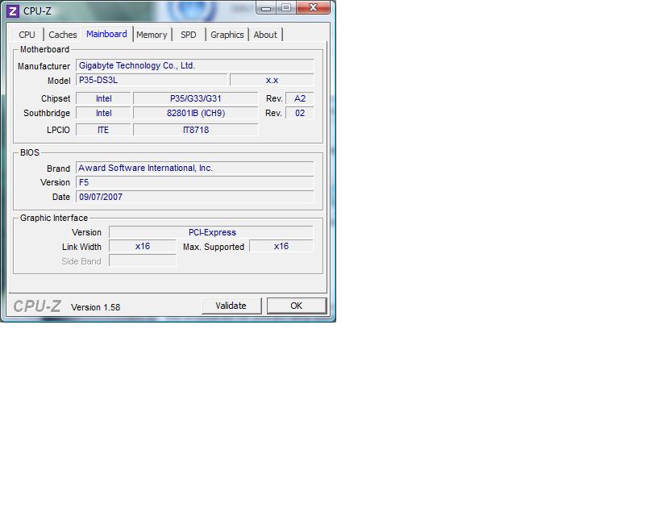
Task: Open the Memory tab
Action: pos(152,35)
